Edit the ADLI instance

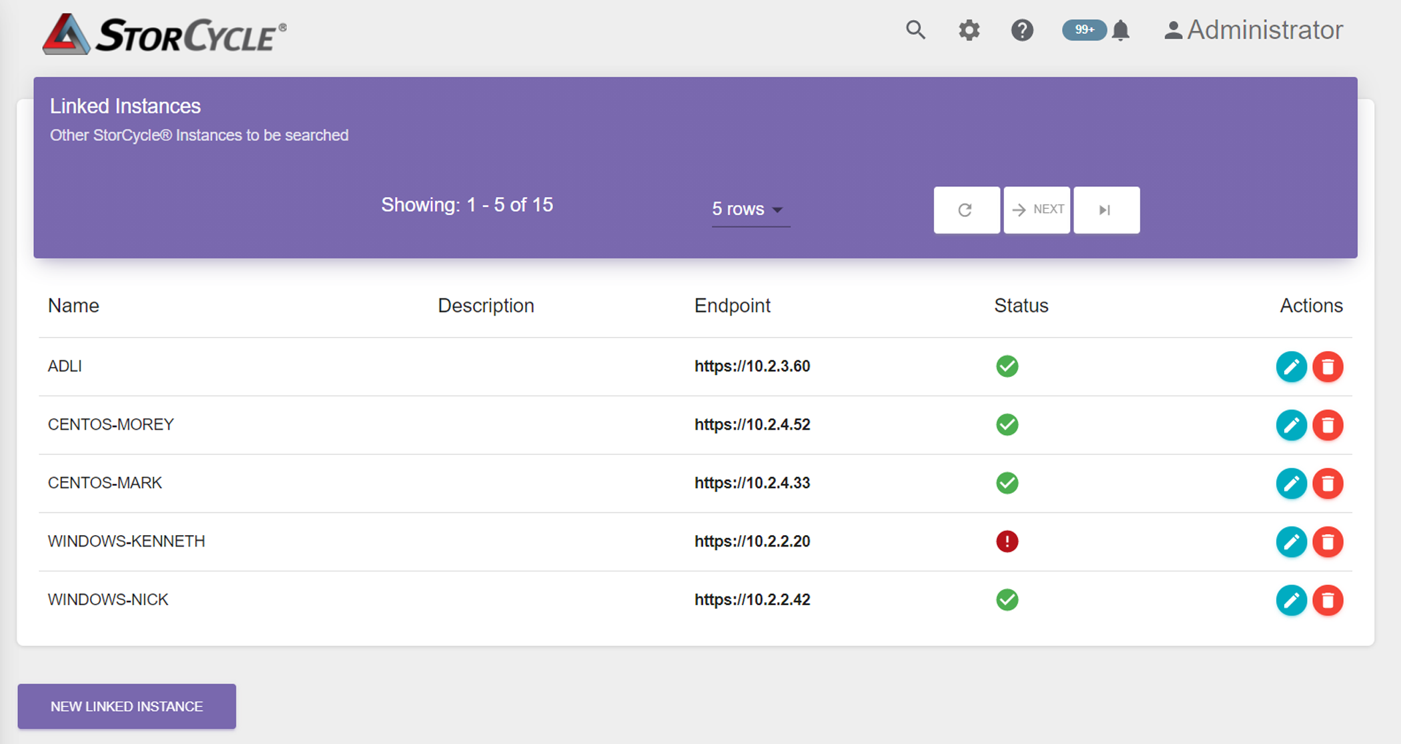tap(1291, 366)
